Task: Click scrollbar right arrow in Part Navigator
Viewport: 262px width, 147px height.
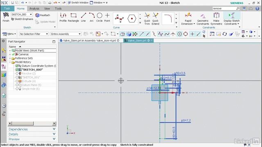Action: (x=54, y=123)
